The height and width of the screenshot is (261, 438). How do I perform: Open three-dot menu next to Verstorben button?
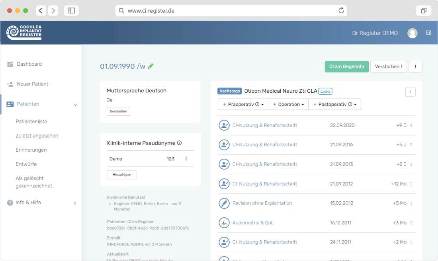pos(415,67)
